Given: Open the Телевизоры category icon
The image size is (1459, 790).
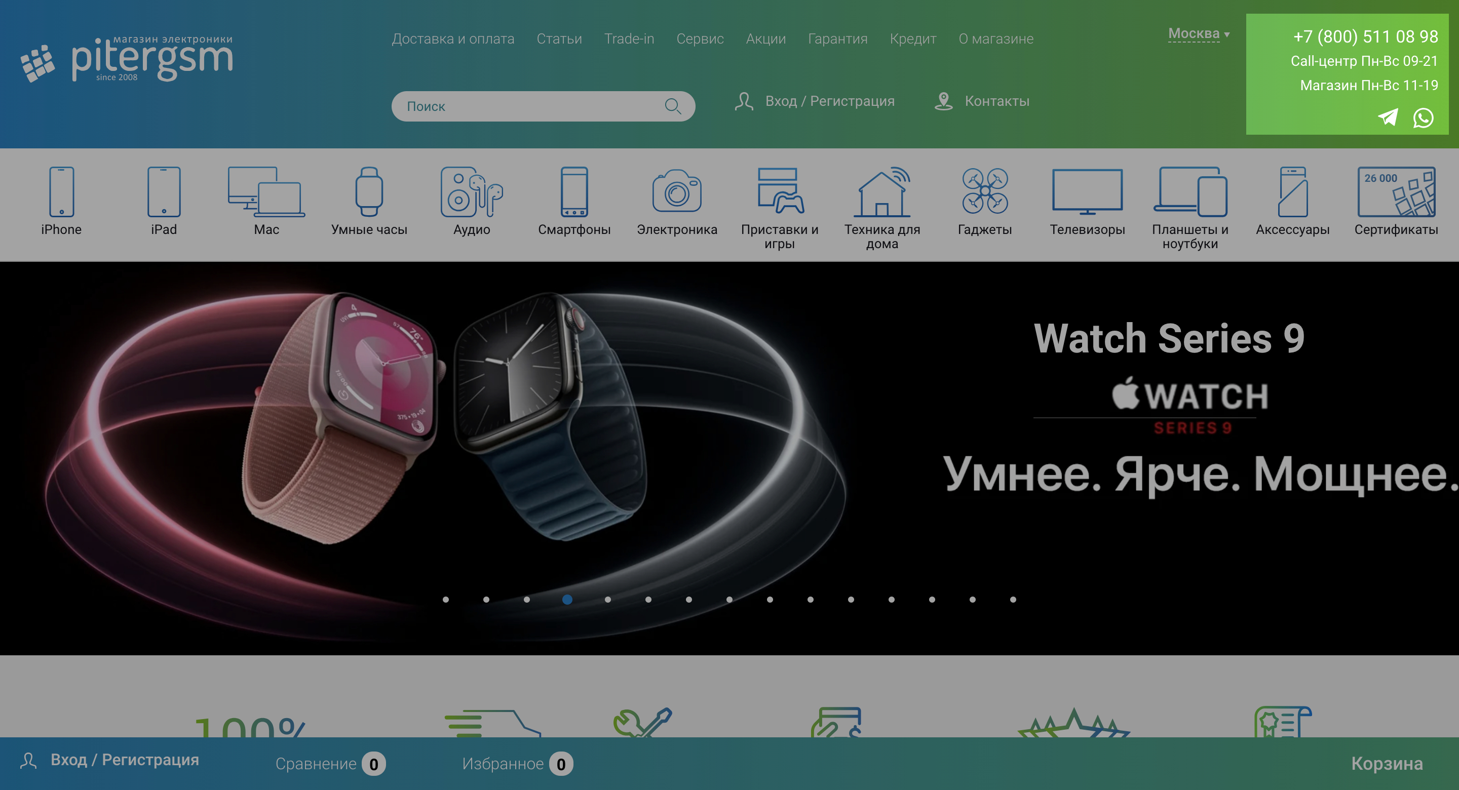Looking at the screenshot, I should (x=1088, y=192).
